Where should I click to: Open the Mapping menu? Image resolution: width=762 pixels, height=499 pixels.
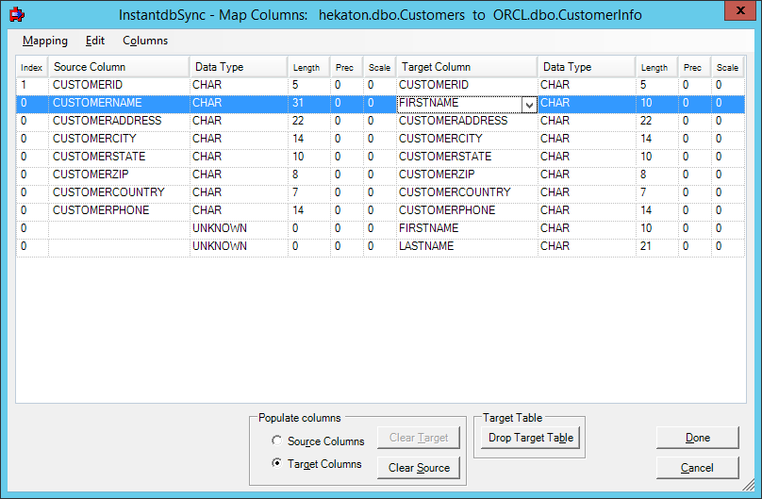pos(45,41)
